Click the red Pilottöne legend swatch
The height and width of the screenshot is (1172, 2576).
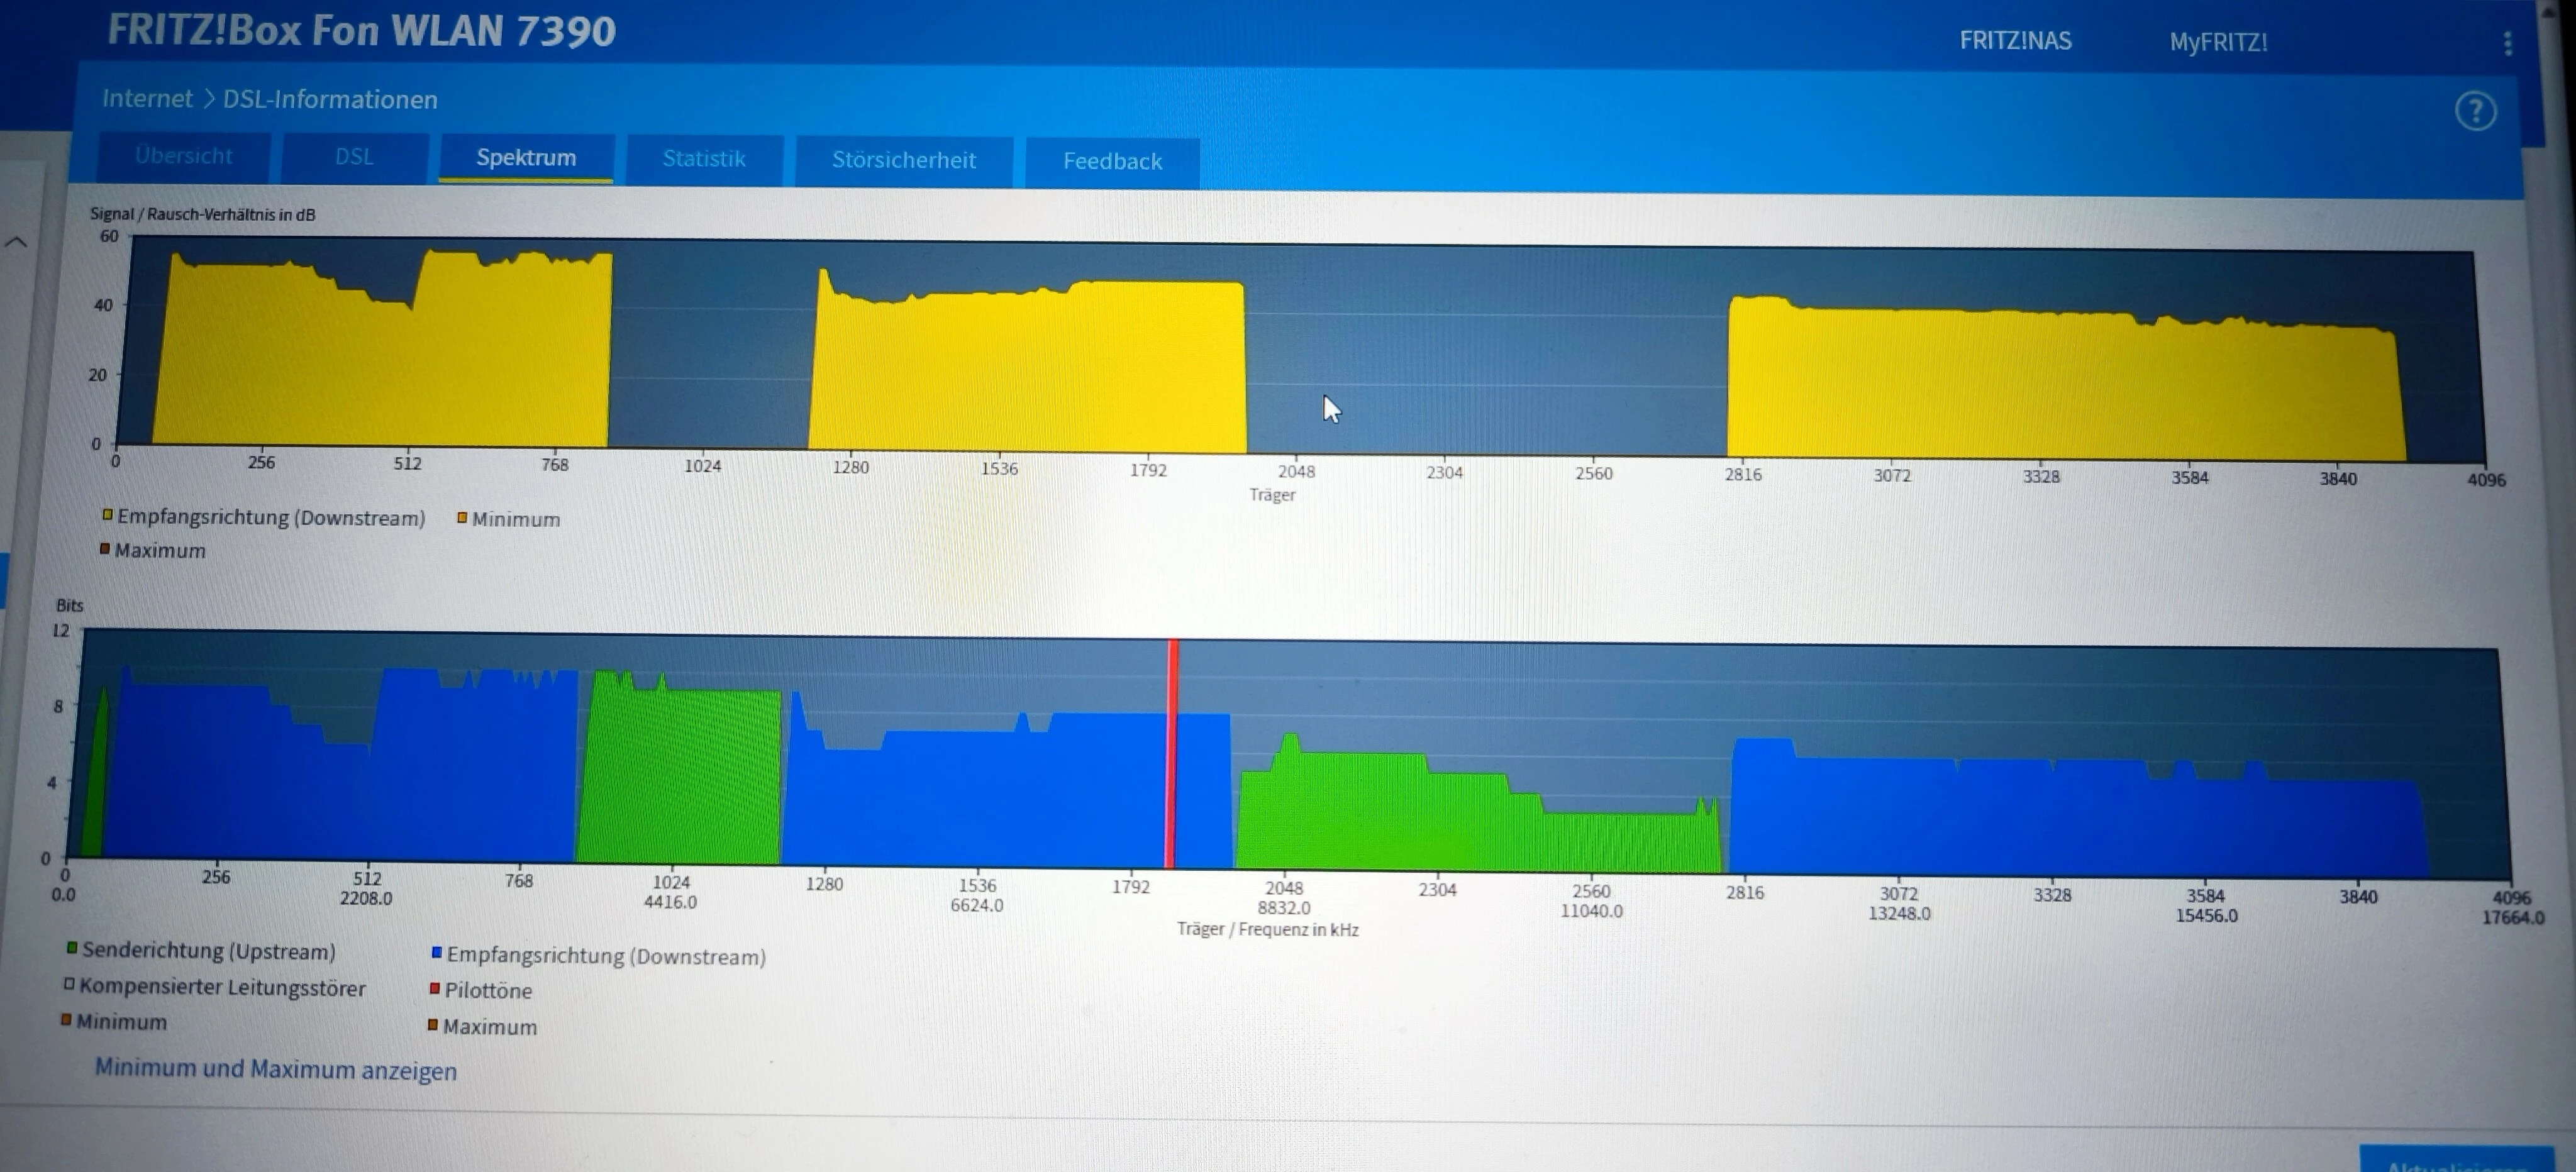435,989
